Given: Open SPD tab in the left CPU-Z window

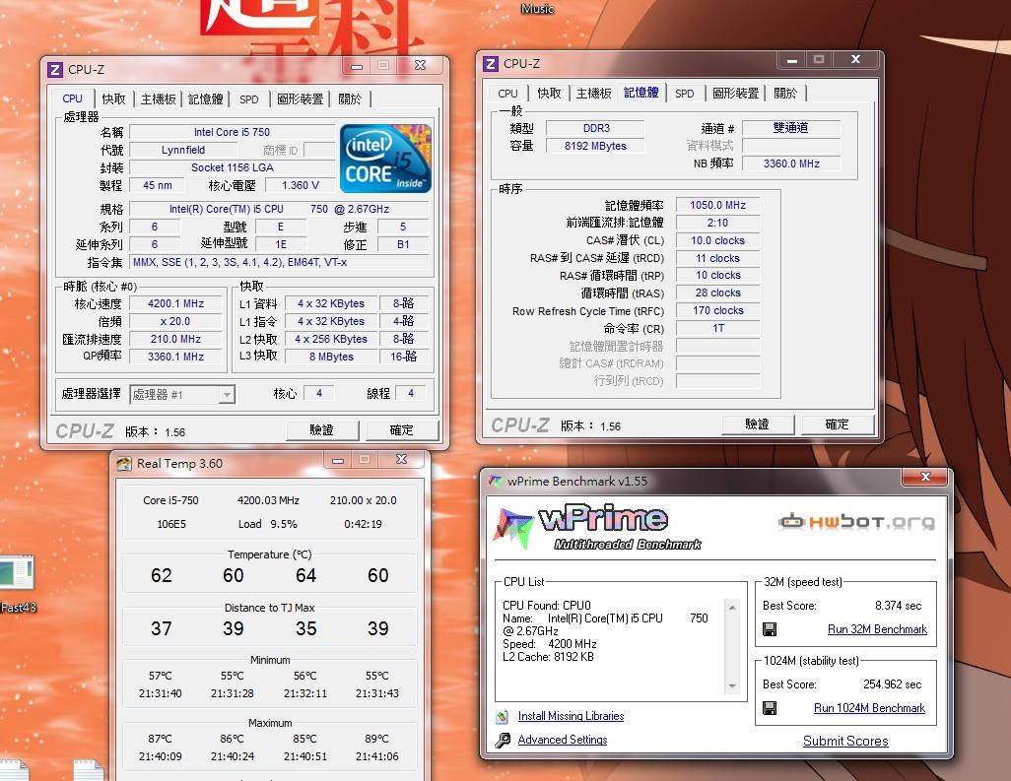Looking at the screenshot, I should tap(249, 99).
